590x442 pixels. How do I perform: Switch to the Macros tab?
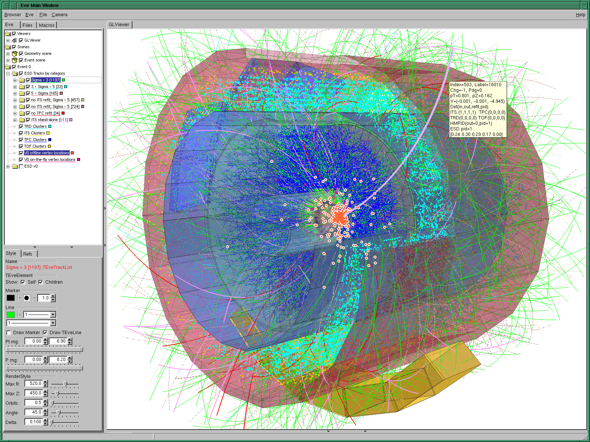pos(47,25)
